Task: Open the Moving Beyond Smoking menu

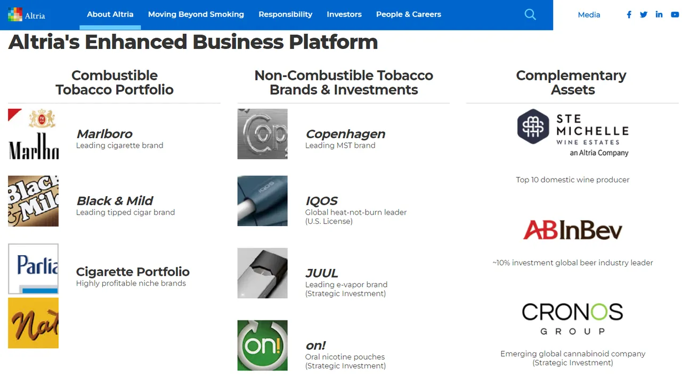Action: tap(196, 14)
